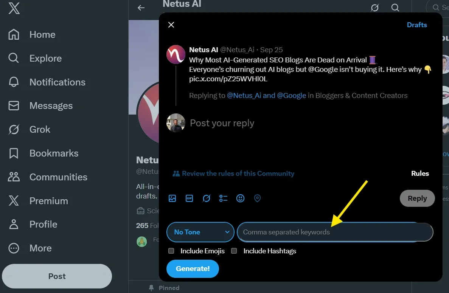The height and width of the screenshot is (293, 449).
Task: Open search with the magnifying glass icon
Action: (395, 8)
